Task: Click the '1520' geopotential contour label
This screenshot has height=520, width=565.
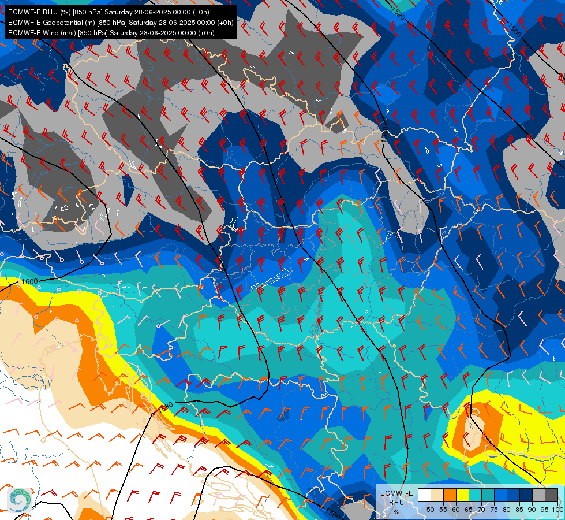Action: pyautogui.click(x=398, y=14)
